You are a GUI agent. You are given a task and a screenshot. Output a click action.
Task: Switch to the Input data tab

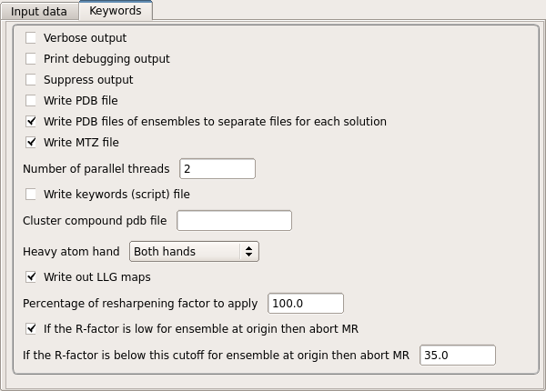point(39,11)
